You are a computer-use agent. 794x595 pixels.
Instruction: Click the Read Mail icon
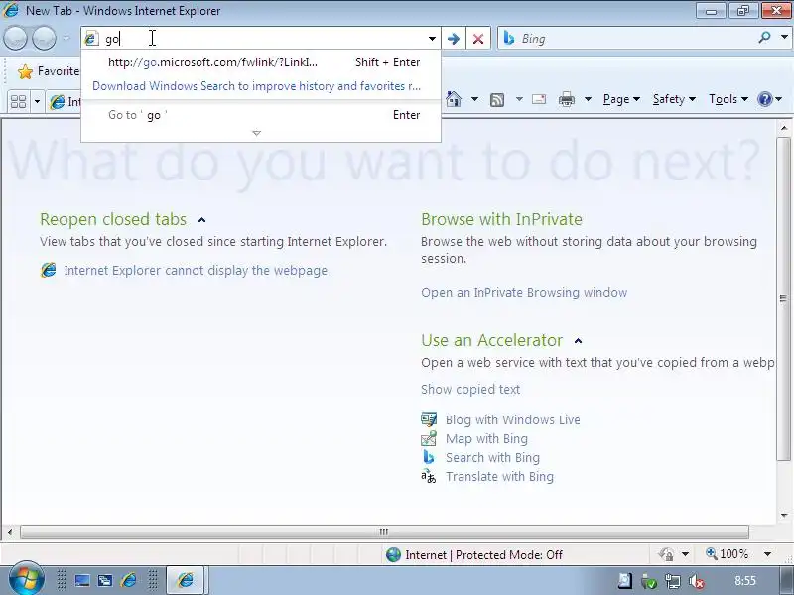[x=539, y=99]
